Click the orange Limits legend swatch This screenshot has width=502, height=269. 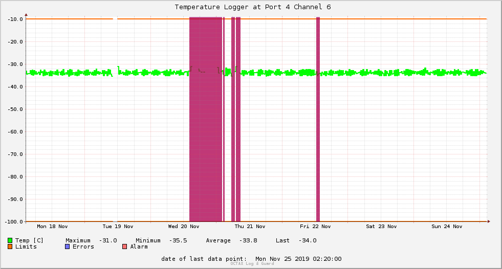click(x=10, y=246)
